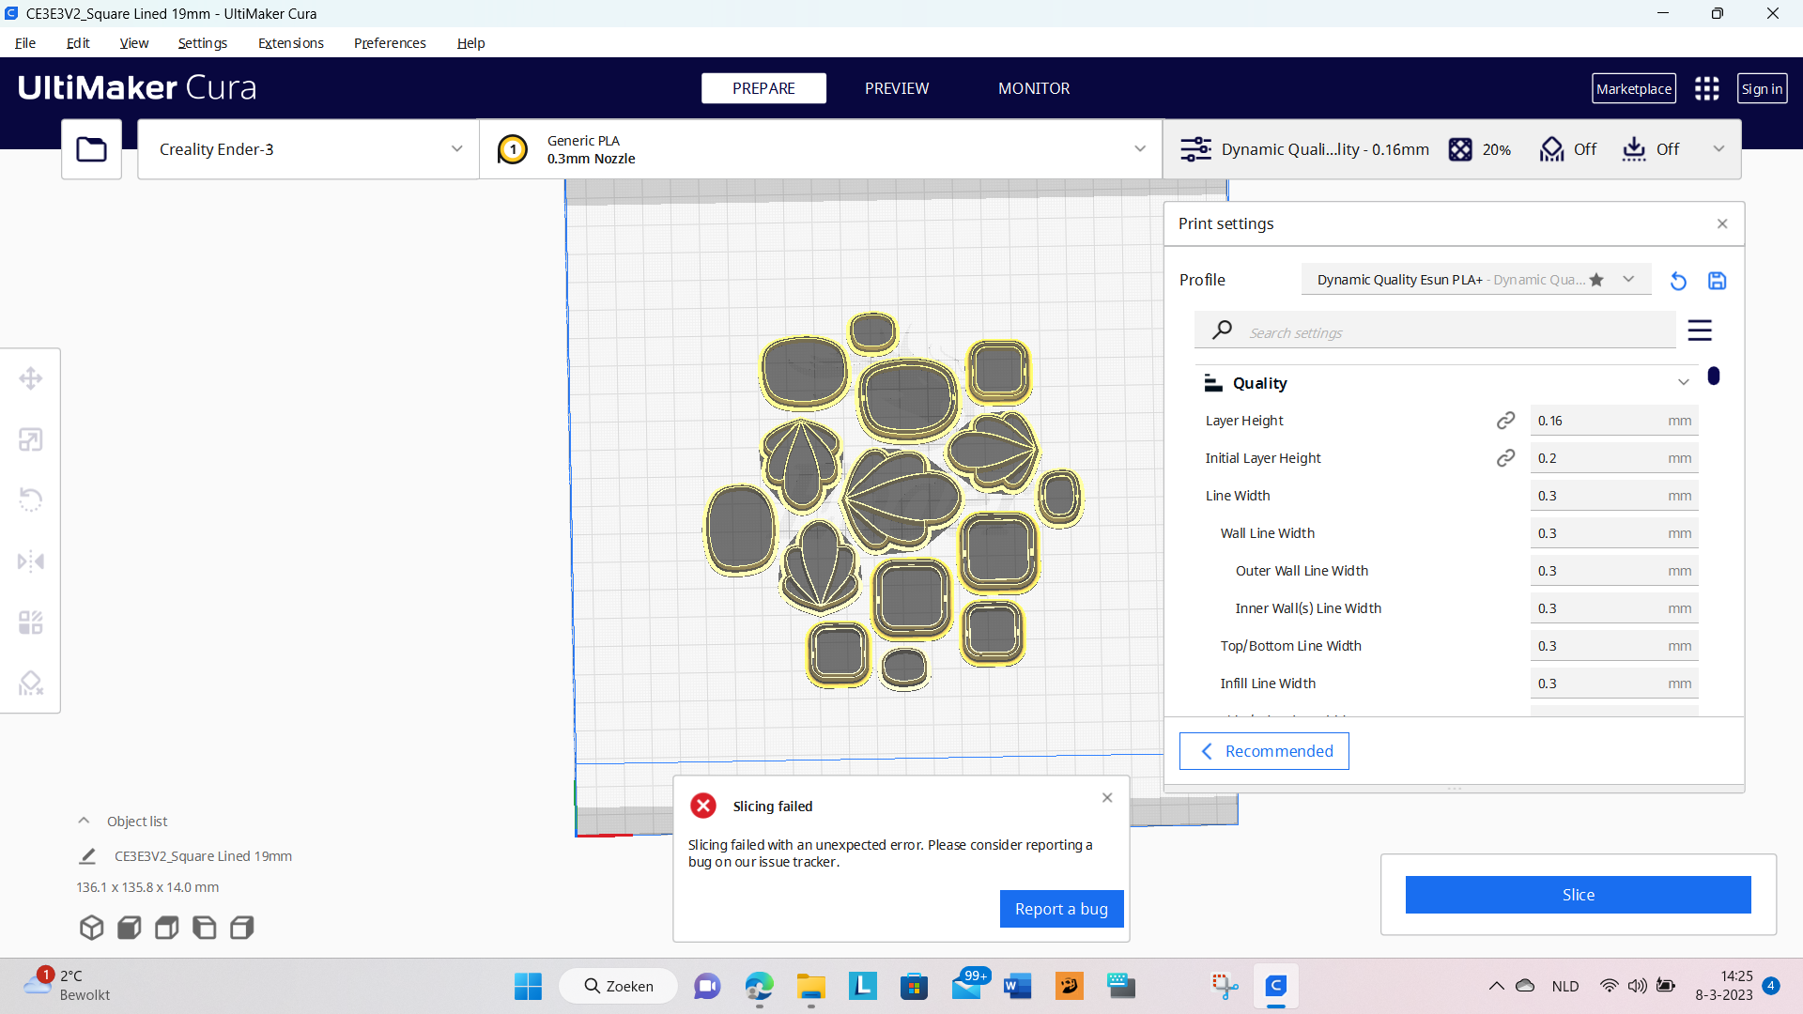Open Windows taskbar search Zoeken
Viewport: 1803px width, 1014px height.
pyautogui.click(x=618, y=986)
